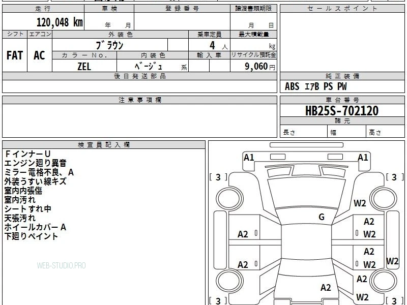Select note 天張汚れ
Screen dimensions: 407x305
pos(20,218)
